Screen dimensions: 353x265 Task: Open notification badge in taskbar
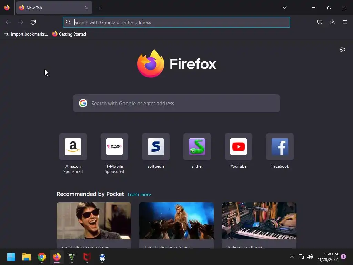[343, 257]
